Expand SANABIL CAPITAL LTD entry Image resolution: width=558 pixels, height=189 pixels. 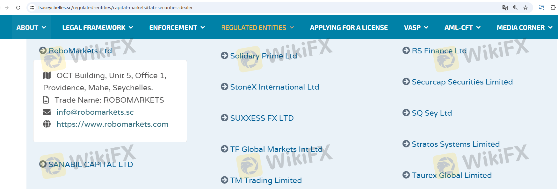pos(91,165)
